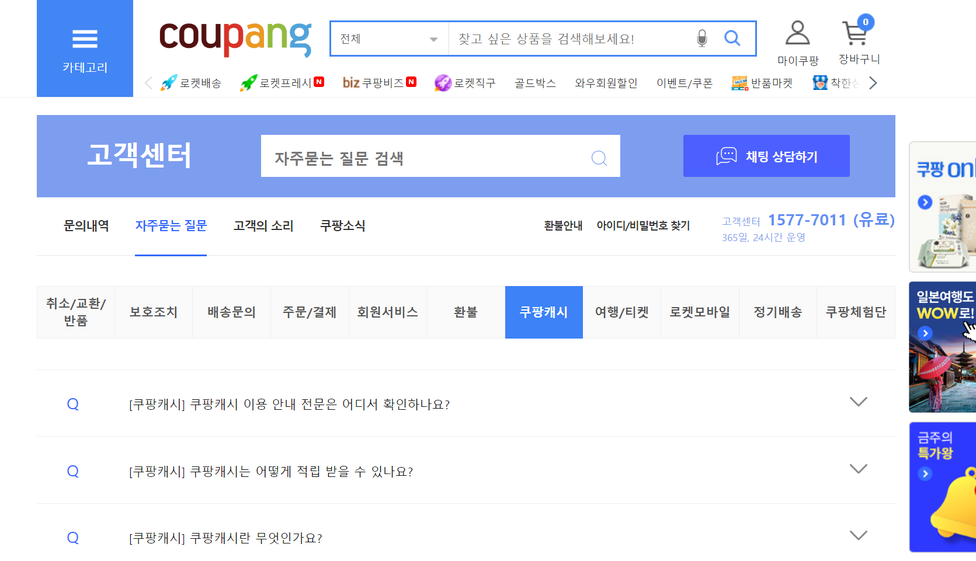
Task: Click the 고객센터 banner title
Action: [x=140, y=155]
